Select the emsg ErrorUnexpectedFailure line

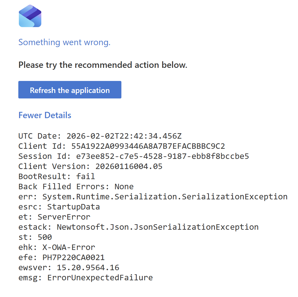86,278
